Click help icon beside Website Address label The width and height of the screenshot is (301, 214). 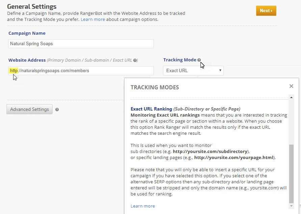point(135,60)
